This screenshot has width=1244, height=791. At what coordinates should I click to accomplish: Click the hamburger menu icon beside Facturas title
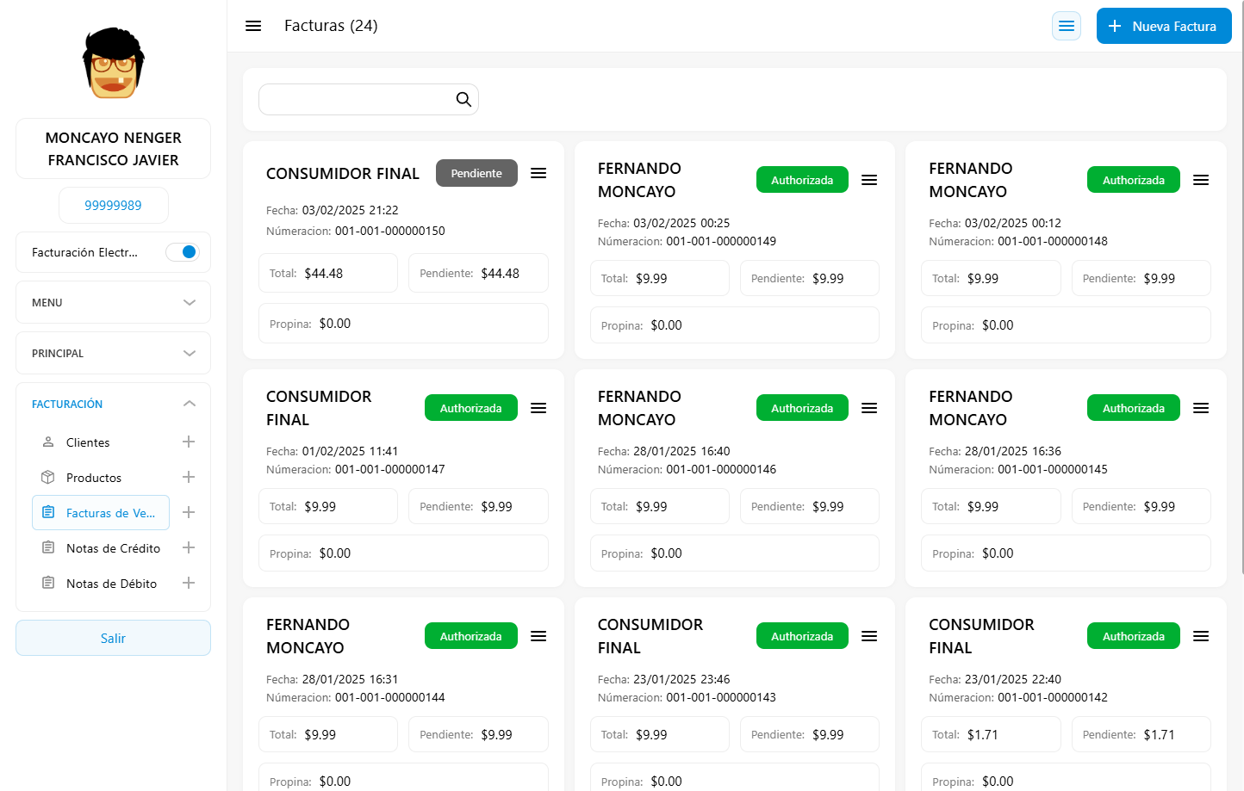(253, 26)
